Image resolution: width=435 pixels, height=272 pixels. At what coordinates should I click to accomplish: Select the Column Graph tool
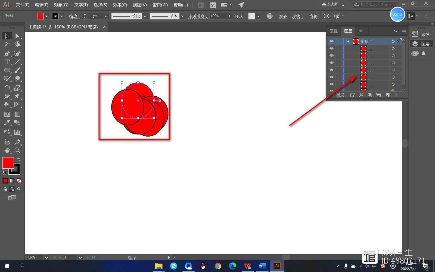tap(17, 132)
